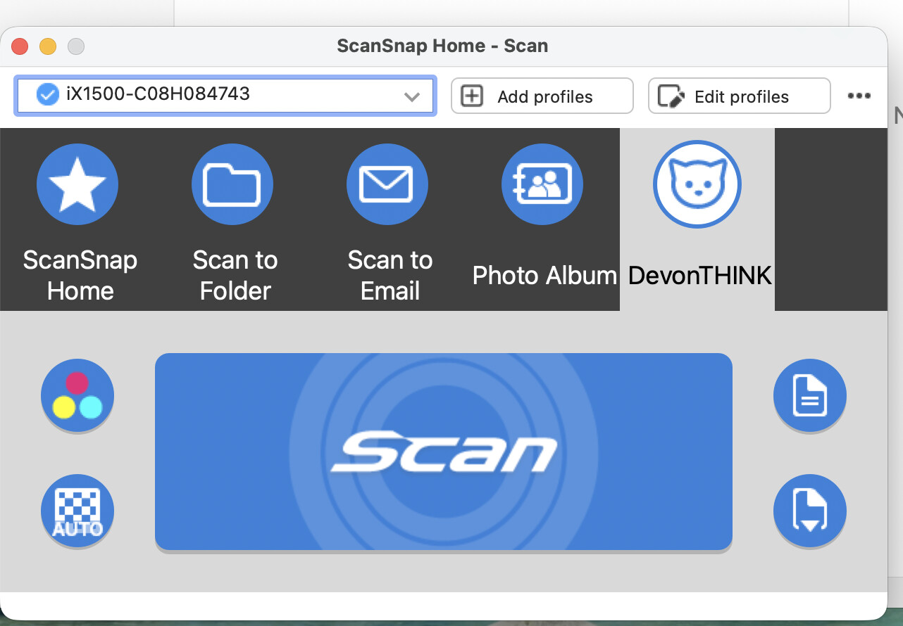Open the iX1500-C08H084743 scanner dropdown

tap(225, 95)
